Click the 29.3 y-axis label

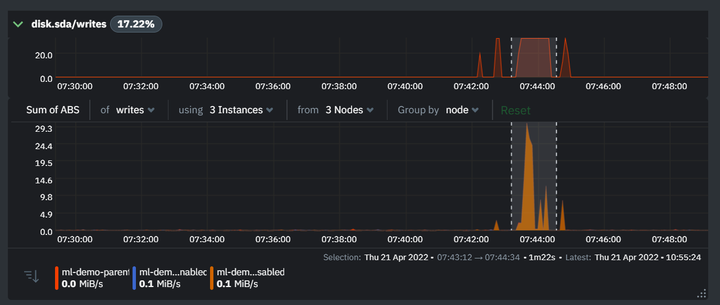pos(44,128)
